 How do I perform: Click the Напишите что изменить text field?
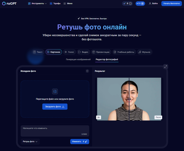[x=55, y=130]
